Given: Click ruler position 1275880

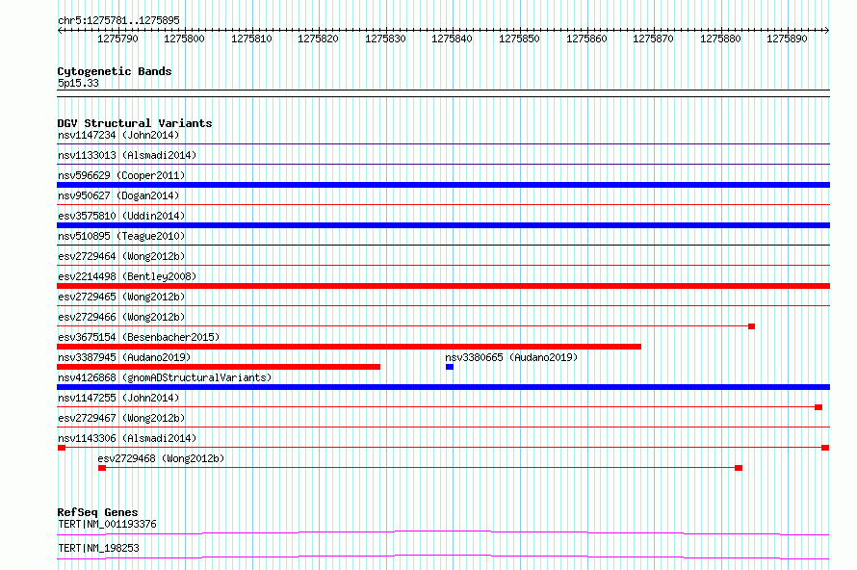Looking at the screenshot, I should pyautogui.click(x=721, y=39).
